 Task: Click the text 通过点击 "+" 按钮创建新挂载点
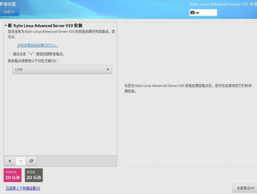click(x=38, y=54)
